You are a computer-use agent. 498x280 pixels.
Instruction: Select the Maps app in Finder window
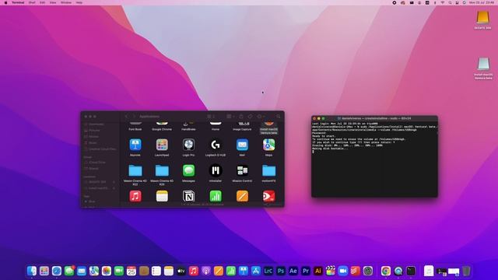coord(268,145)
